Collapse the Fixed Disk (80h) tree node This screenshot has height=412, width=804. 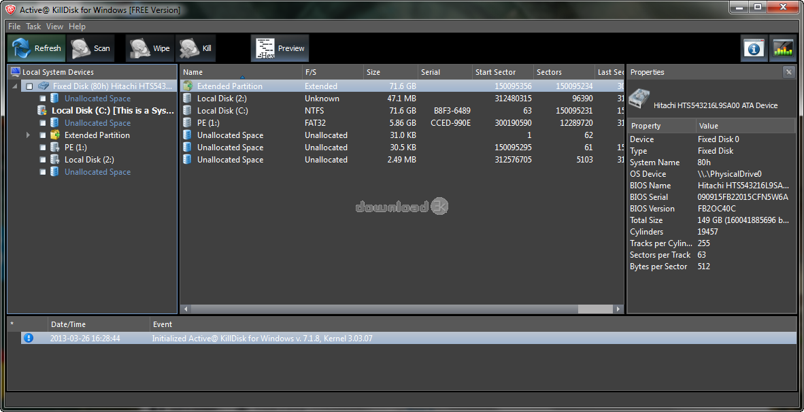pos(16,86)
